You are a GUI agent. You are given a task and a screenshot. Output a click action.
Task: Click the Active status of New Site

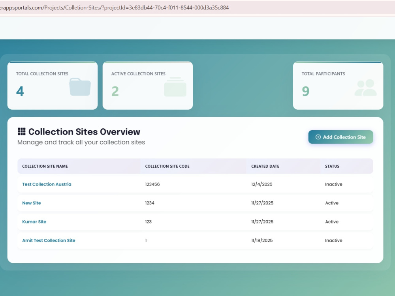pyautogui.click(x=332, y=203)
